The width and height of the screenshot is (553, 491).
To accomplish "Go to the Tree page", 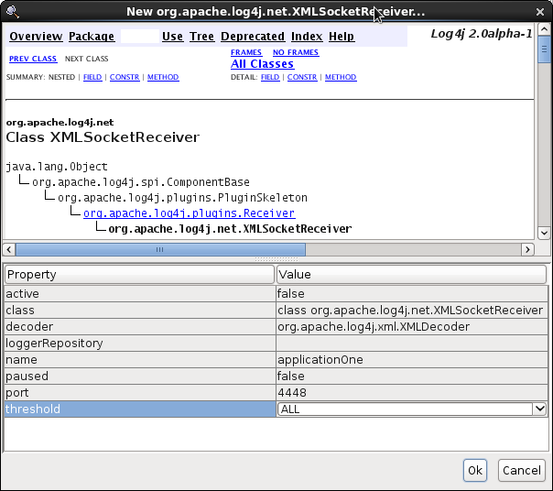I will pos(201,37).
